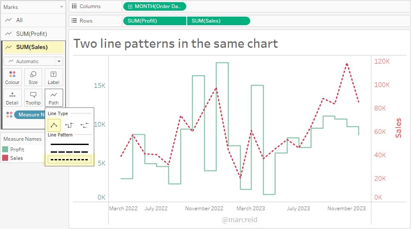Expand the Marks card menu arrow
This screenshot has width=411, height=229.
tap(62, 7)
